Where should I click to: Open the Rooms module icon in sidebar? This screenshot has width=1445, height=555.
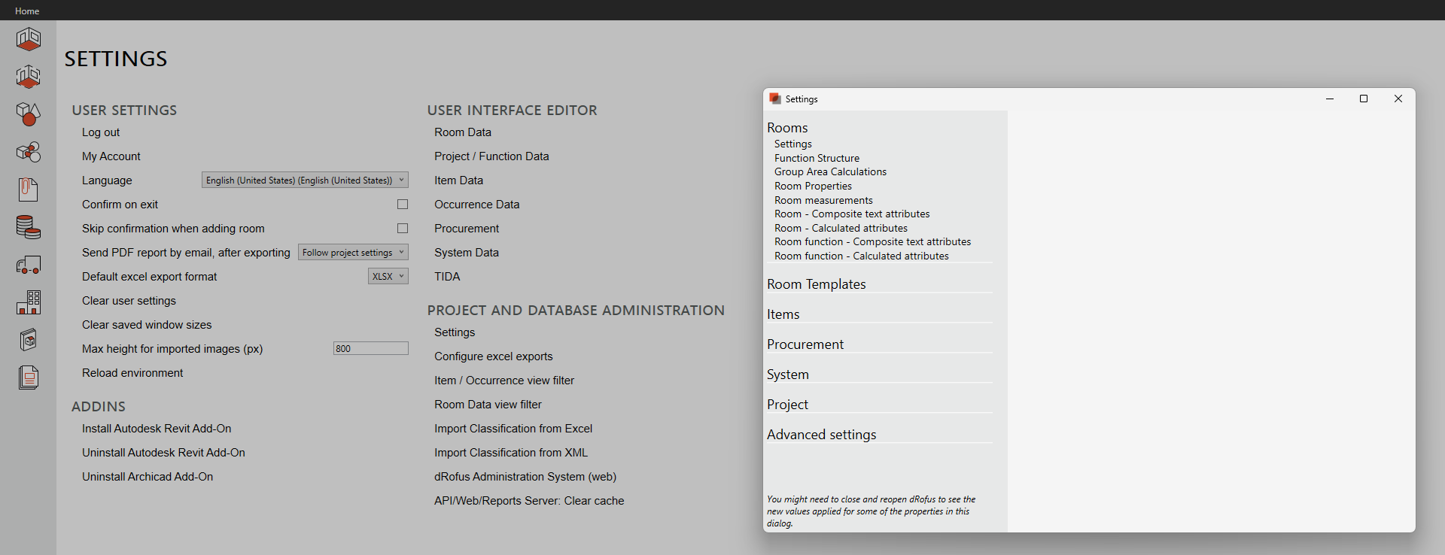coord(29,39)
